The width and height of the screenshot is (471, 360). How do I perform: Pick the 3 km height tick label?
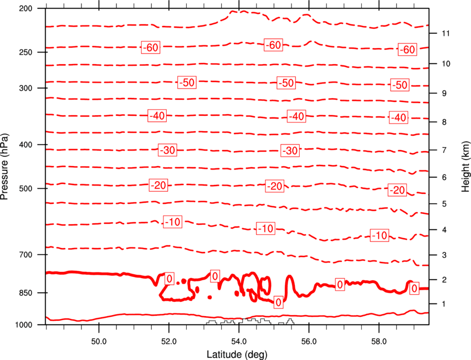point(444,255)
